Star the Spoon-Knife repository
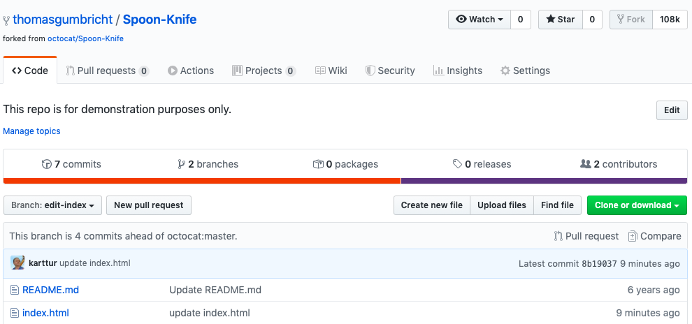 point(559,20)
